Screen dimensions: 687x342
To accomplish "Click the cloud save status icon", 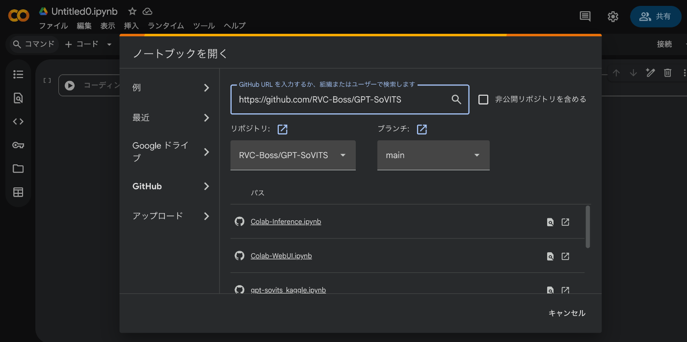I will pos(147,11).
